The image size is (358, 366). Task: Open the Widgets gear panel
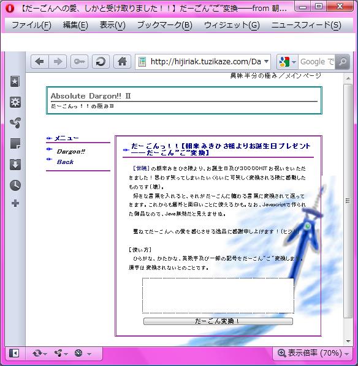(x=15, y=102)
